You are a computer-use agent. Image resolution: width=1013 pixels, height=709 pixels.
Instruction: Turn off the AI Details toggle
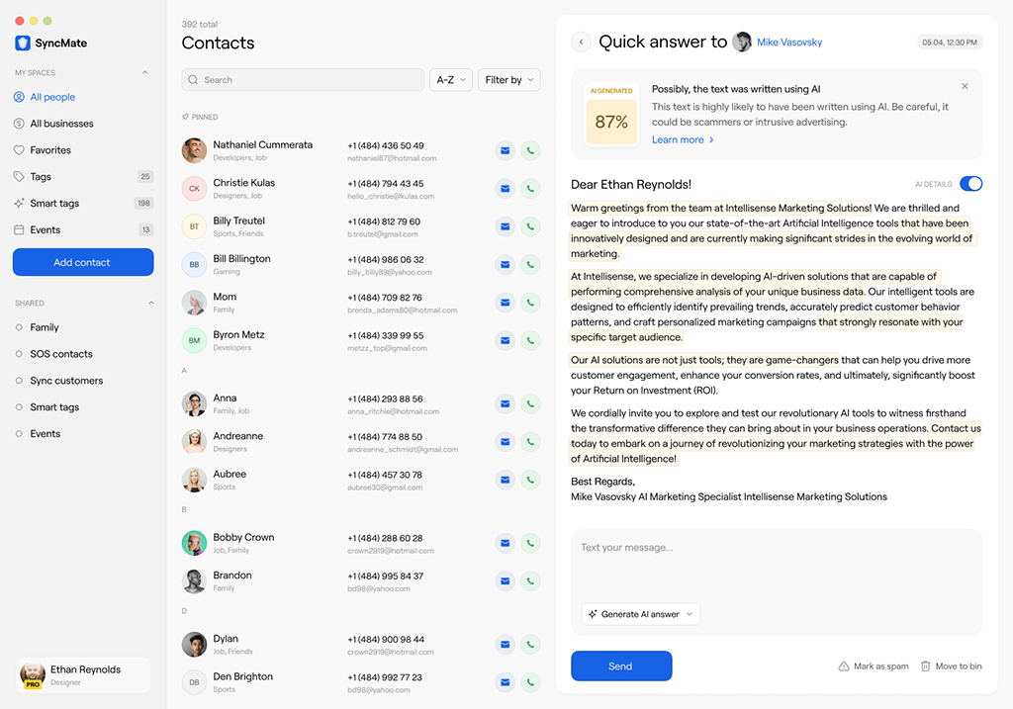[x=970, y=184]
